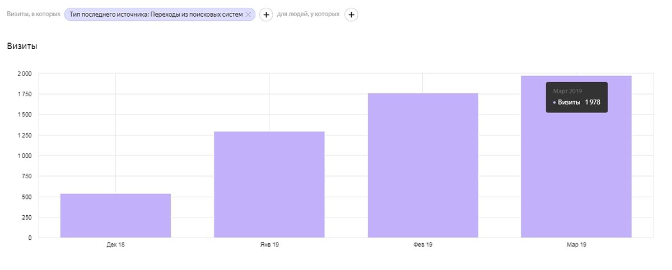Screen dimensions: 672x270
Task: Click the purple dot in the tooltip
Action: 554,103
